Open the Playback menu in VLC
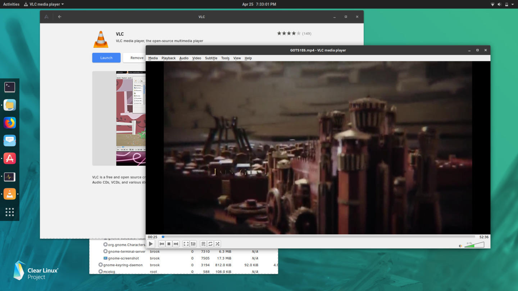The height and width of the screenshot is (291, 518). [x=168, y=58]
